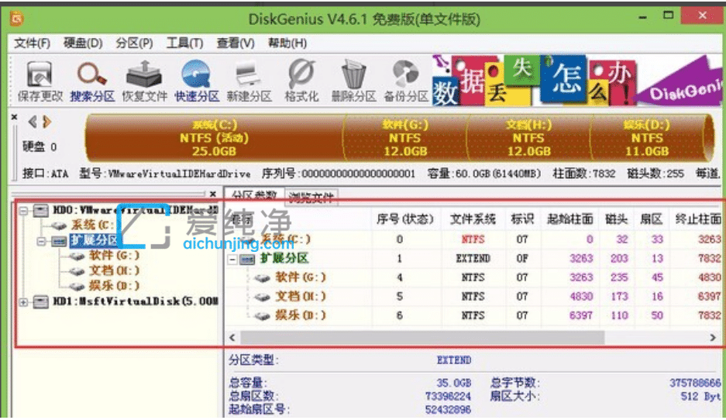Select 系统(C:) in the left tree
Screen dimensions: 726x420
point(91,225)
